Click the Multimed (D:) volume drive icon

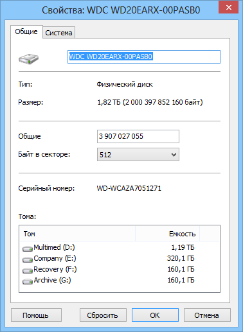pyautogui.click(x=28, y=249)
